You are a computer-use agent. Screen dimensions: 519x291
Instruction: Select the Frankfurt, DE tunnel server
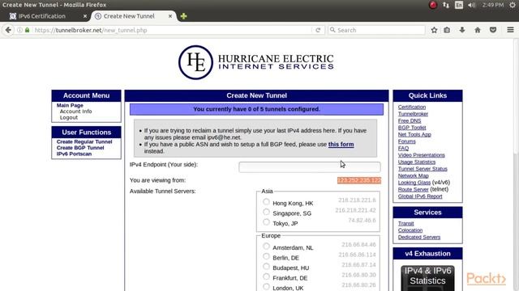pos(266,276)
